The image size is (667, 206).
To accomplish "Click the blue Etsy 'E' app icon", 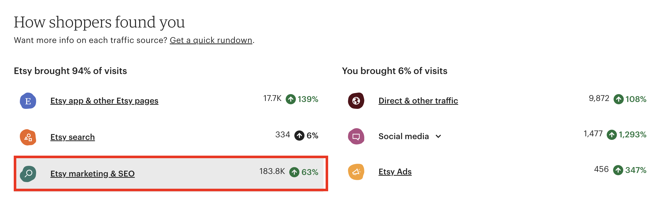I will (x=28, y=101).
